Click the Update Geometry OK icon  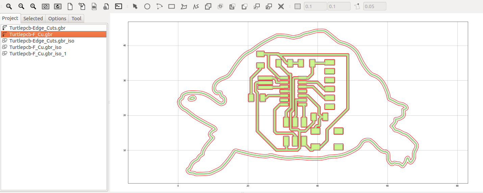click(94, 6)
